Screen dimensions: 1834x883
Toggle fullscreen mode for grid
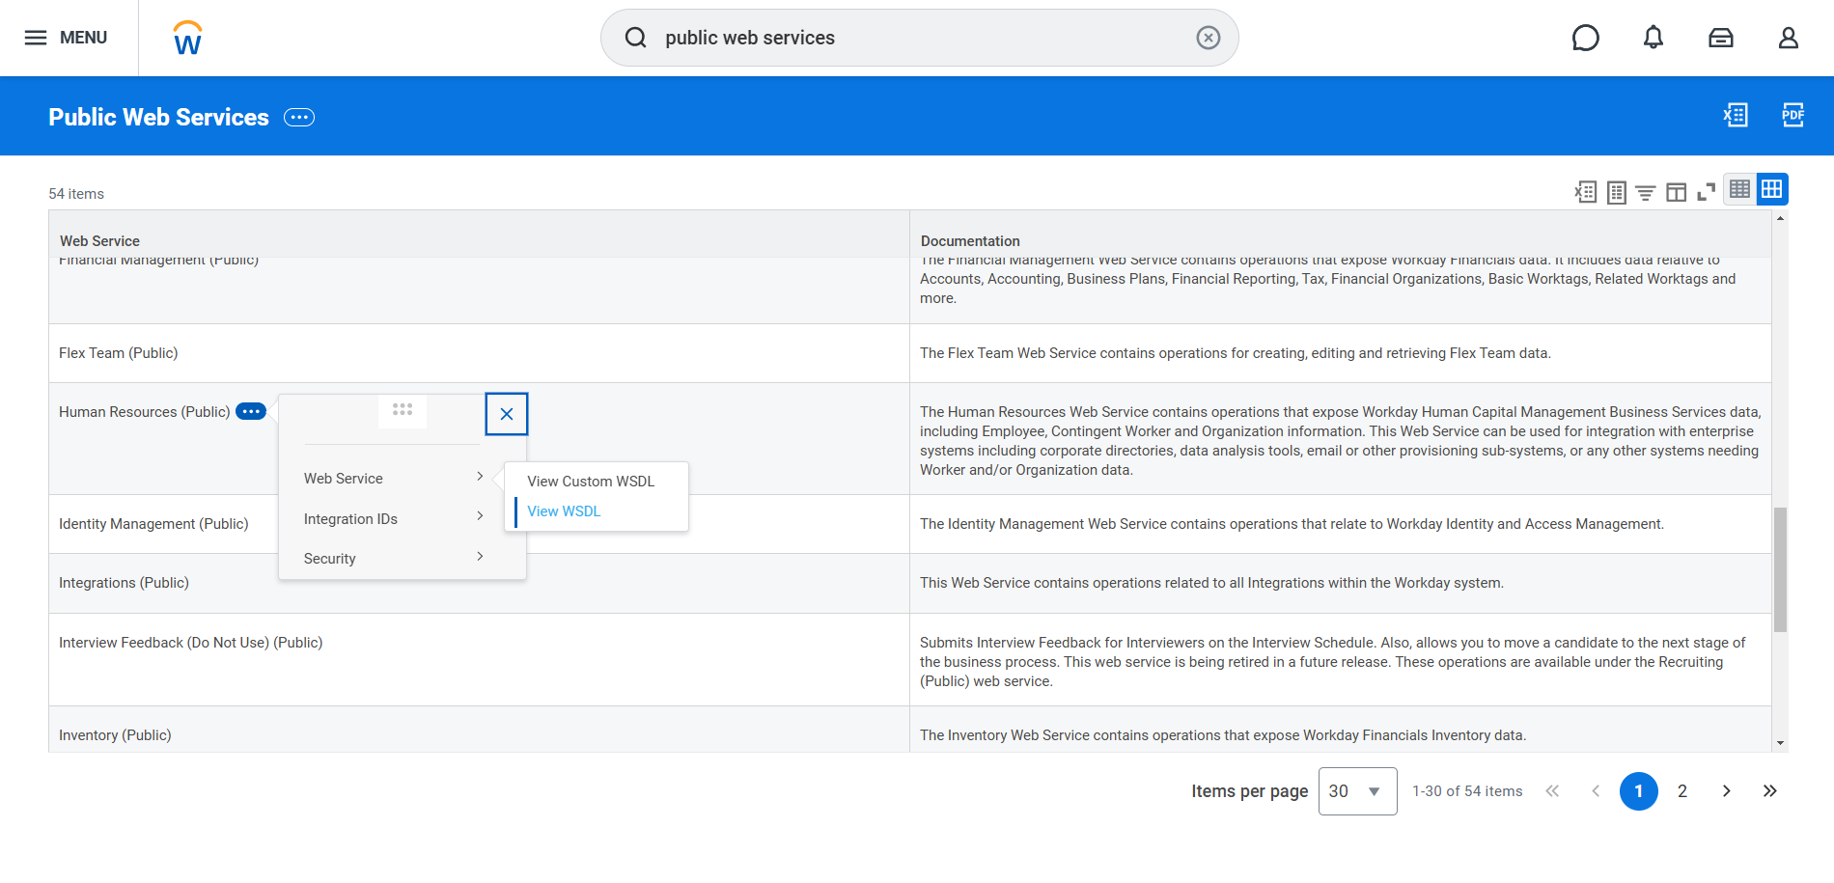pos(1707,192)
